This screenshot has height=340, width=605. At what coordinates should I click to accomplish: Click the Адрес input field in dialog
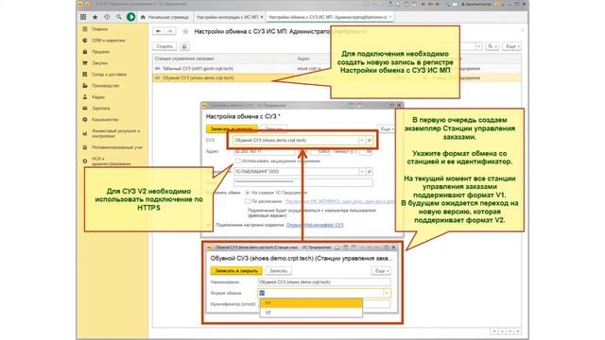pos(265,151)
